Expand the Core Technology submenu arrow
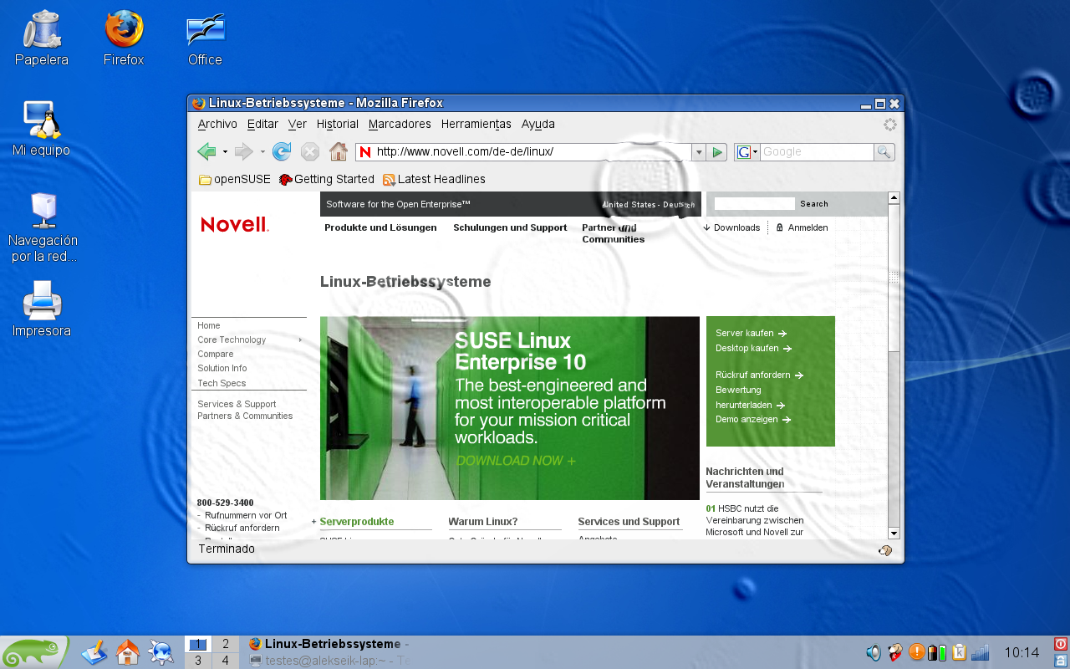Viewport: 1070px width, 669px height. [300, 340]
